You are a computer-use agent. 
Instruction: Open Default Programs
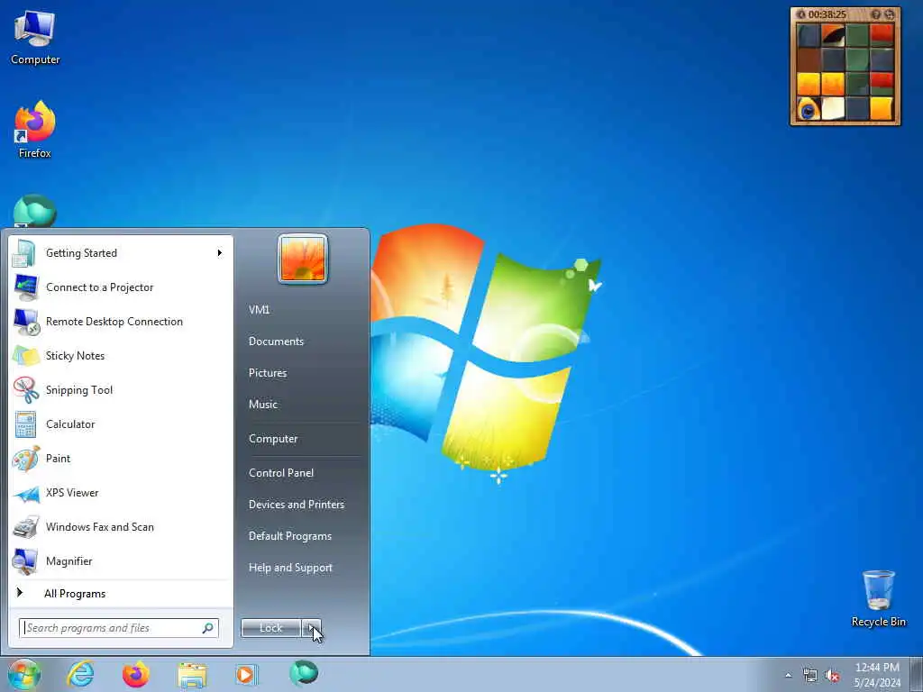[290, 536]
